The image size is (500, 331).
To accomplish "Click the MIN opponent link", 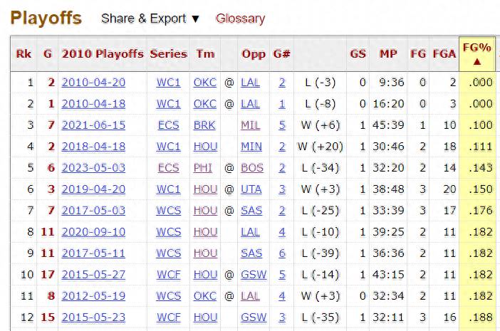I will pyautogui.click(x=251, y=147).
